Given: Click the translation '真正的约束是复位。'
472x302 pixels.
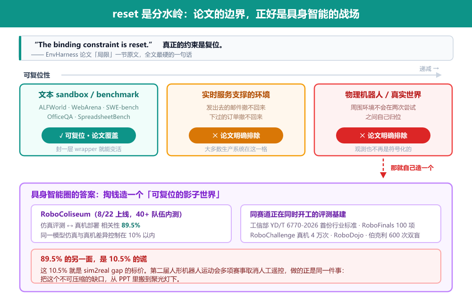Looking at the screenshot, I should click(x=193, y=45).
